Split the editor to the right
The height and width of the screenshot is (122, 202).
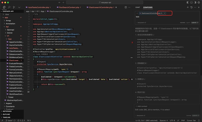[126, 7]
